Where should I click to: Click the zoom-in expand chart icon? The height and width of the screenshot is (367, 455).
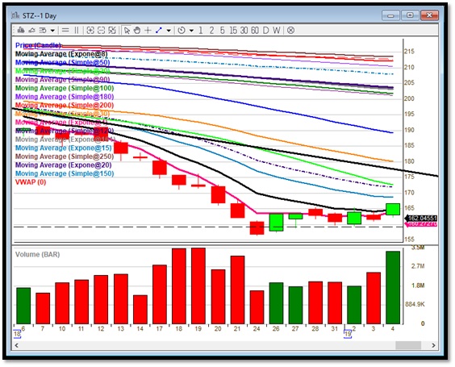coord(90,30)
